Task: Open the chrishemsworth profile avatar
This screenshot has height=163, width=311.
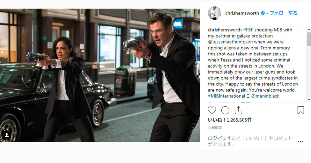Action: pos(214,13)
